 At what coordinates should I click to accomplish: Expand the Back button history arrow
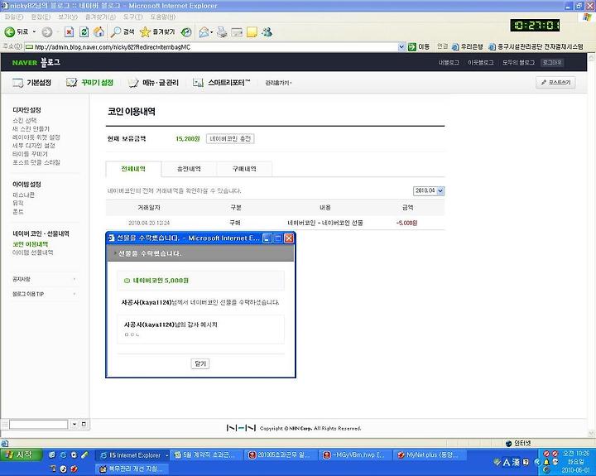click(x=34, y=32)
